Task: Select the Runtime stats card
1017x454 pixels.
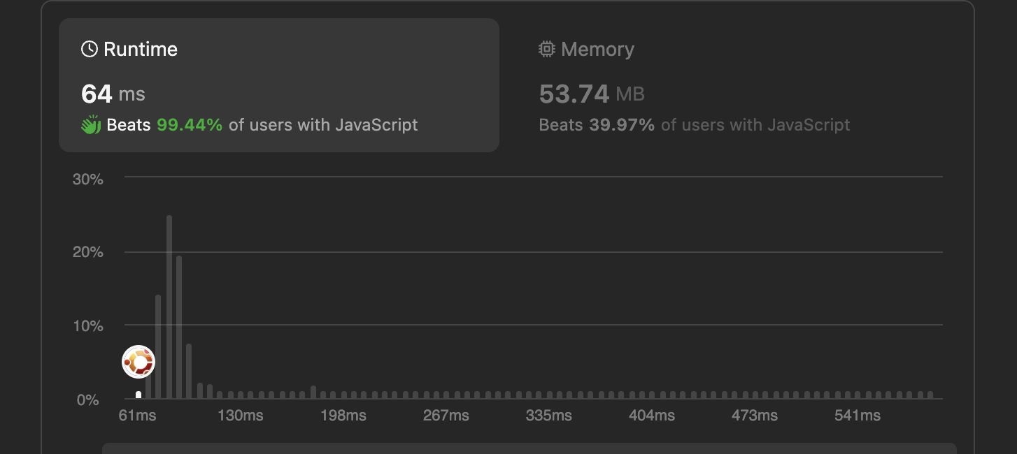Action: pyautogui.click(x=278, y=85)
